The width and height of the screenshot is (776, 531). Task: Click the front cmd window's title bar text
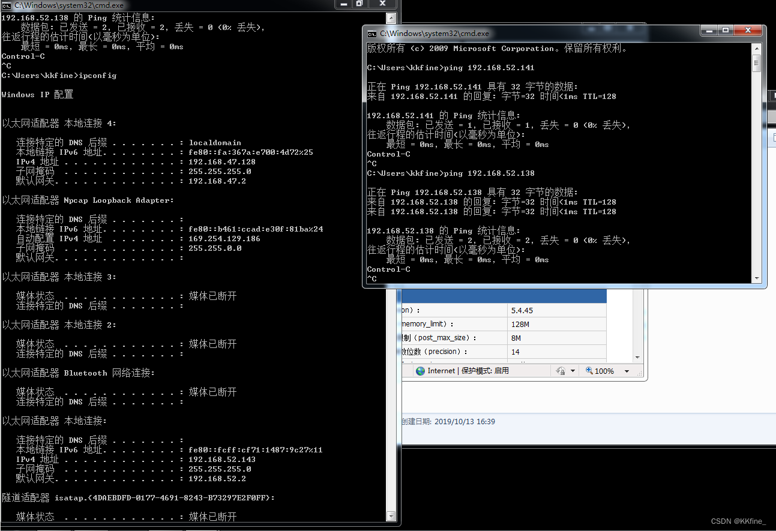click(x=435, y=34)
